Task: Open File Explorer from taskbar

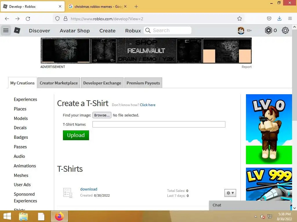Action: coord(23,216)
